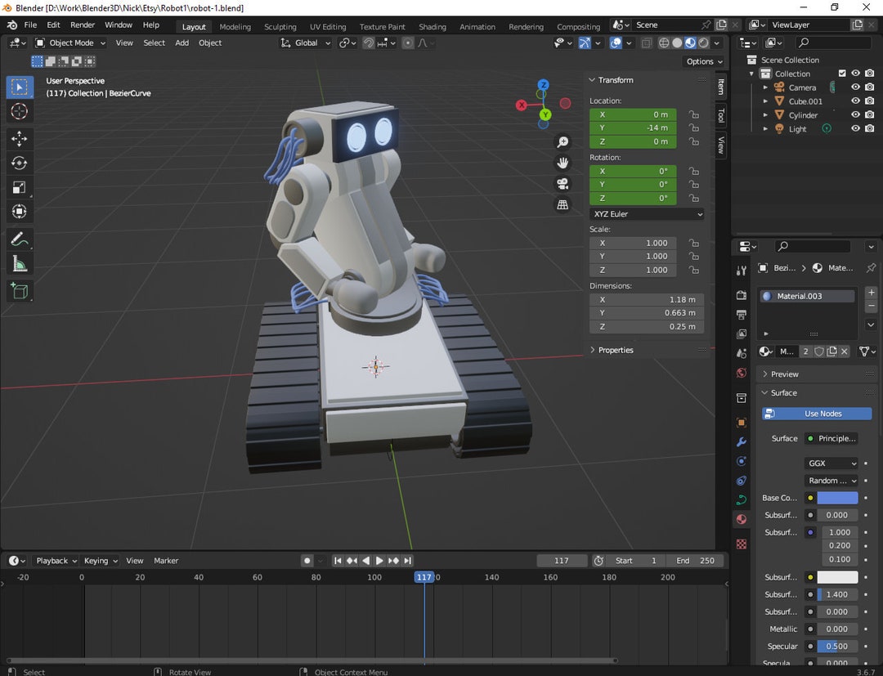The image size is (883, 676).
Task: Open the Material properties tab icon
Action: pyautogui.click(x=742, y=519)
